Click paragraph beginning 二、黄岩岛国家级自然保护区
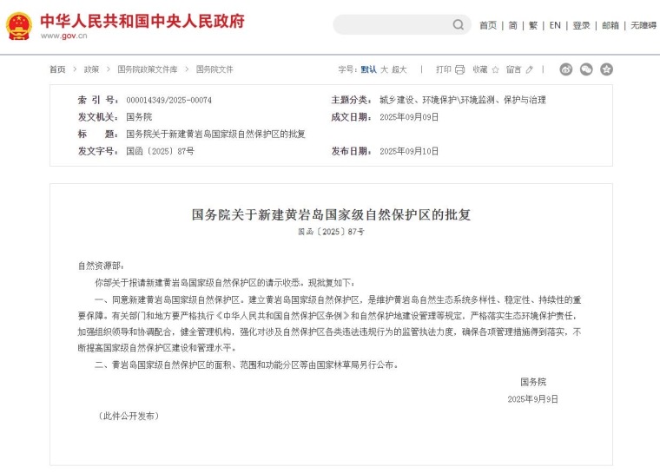This screenshot has width=660, height=473. (247, 365)
